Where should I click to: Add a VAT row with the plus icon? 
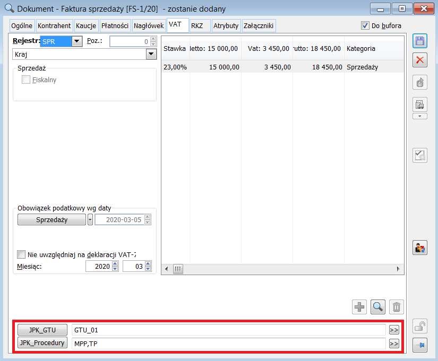point(359,307)
